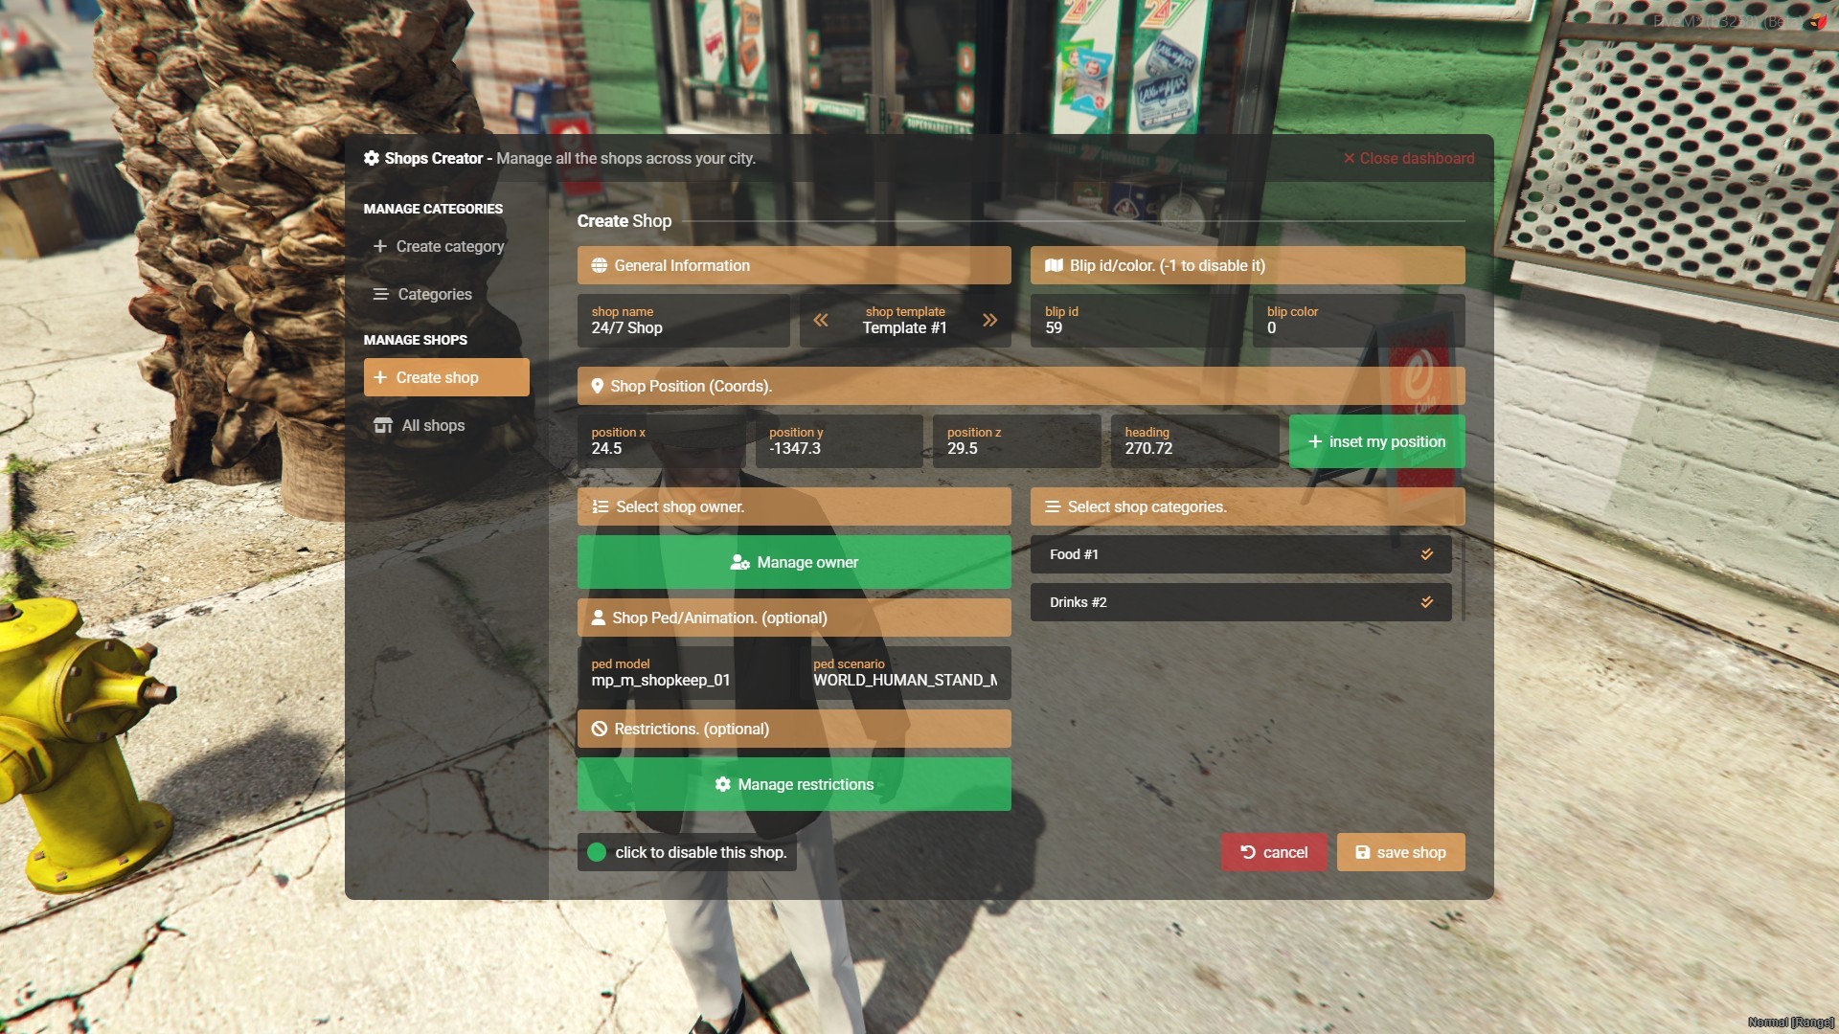1839x1034 pixels.
Task: Click the left chevron to change shop template
Action: [820, 320]
